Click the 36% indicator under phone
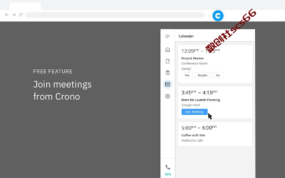This screenshot has width=285, height=178. pos(168,174)
